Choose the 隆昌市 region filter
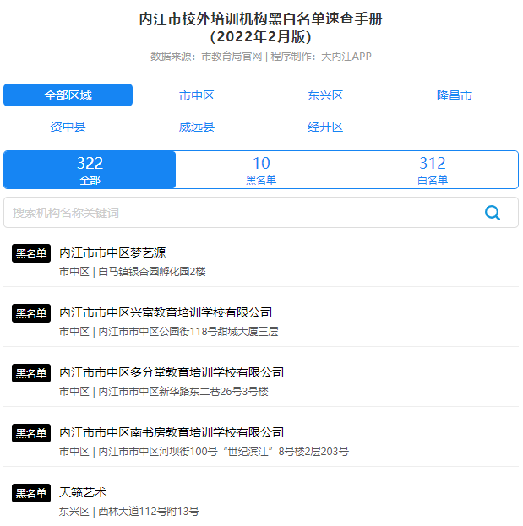This screenshot has width=523, height=526. (454, 95)
